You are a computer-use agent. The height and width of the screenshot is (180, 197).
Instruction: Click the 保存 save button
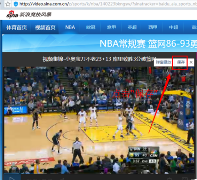pyautogui.click(x=181, y=62)
